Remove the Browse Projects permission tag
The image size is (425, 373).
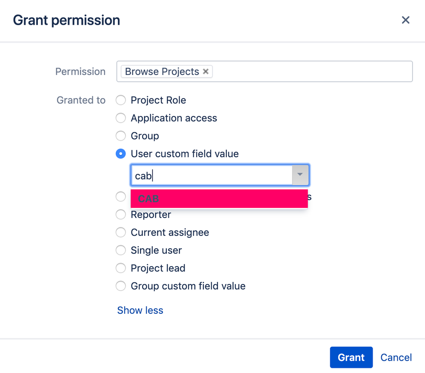click(205, 72)
